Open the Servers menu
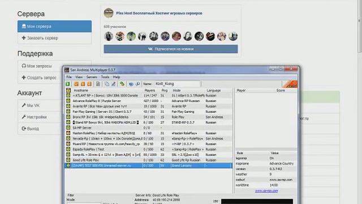This screenshot has width=362, height=204. click(x=92, y=77)
